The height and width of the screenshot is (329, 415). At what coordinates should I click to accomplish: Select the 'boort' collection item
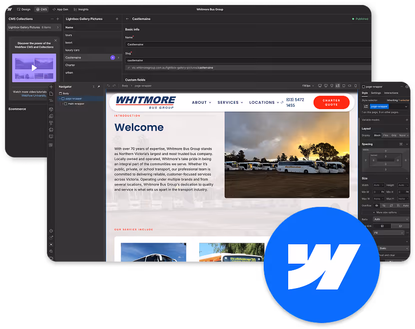click(92, 42)
